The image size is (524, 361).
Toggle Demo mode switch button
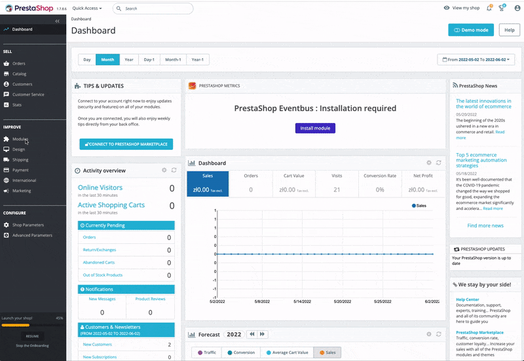click(471, 30)
